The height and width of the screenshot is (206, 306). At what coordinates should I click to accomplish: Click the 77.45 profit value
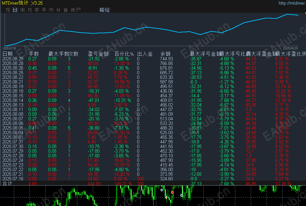click(93, 160)
